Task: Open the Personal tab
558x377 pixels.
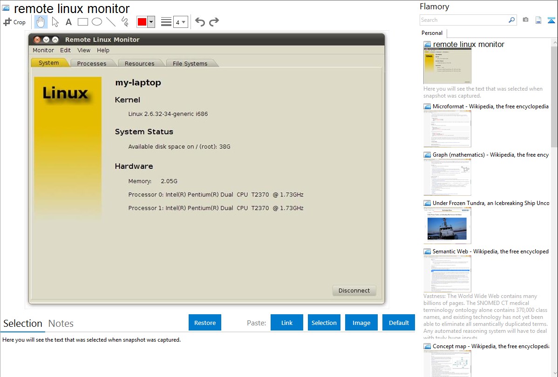Action: click(432, 33)
